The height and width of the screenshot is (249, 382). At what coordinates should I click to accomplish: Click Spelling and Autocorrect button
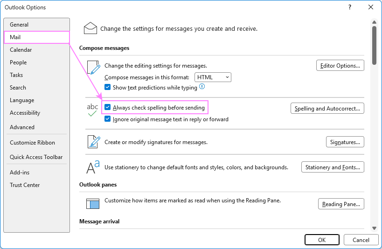[x=327, y=109]
